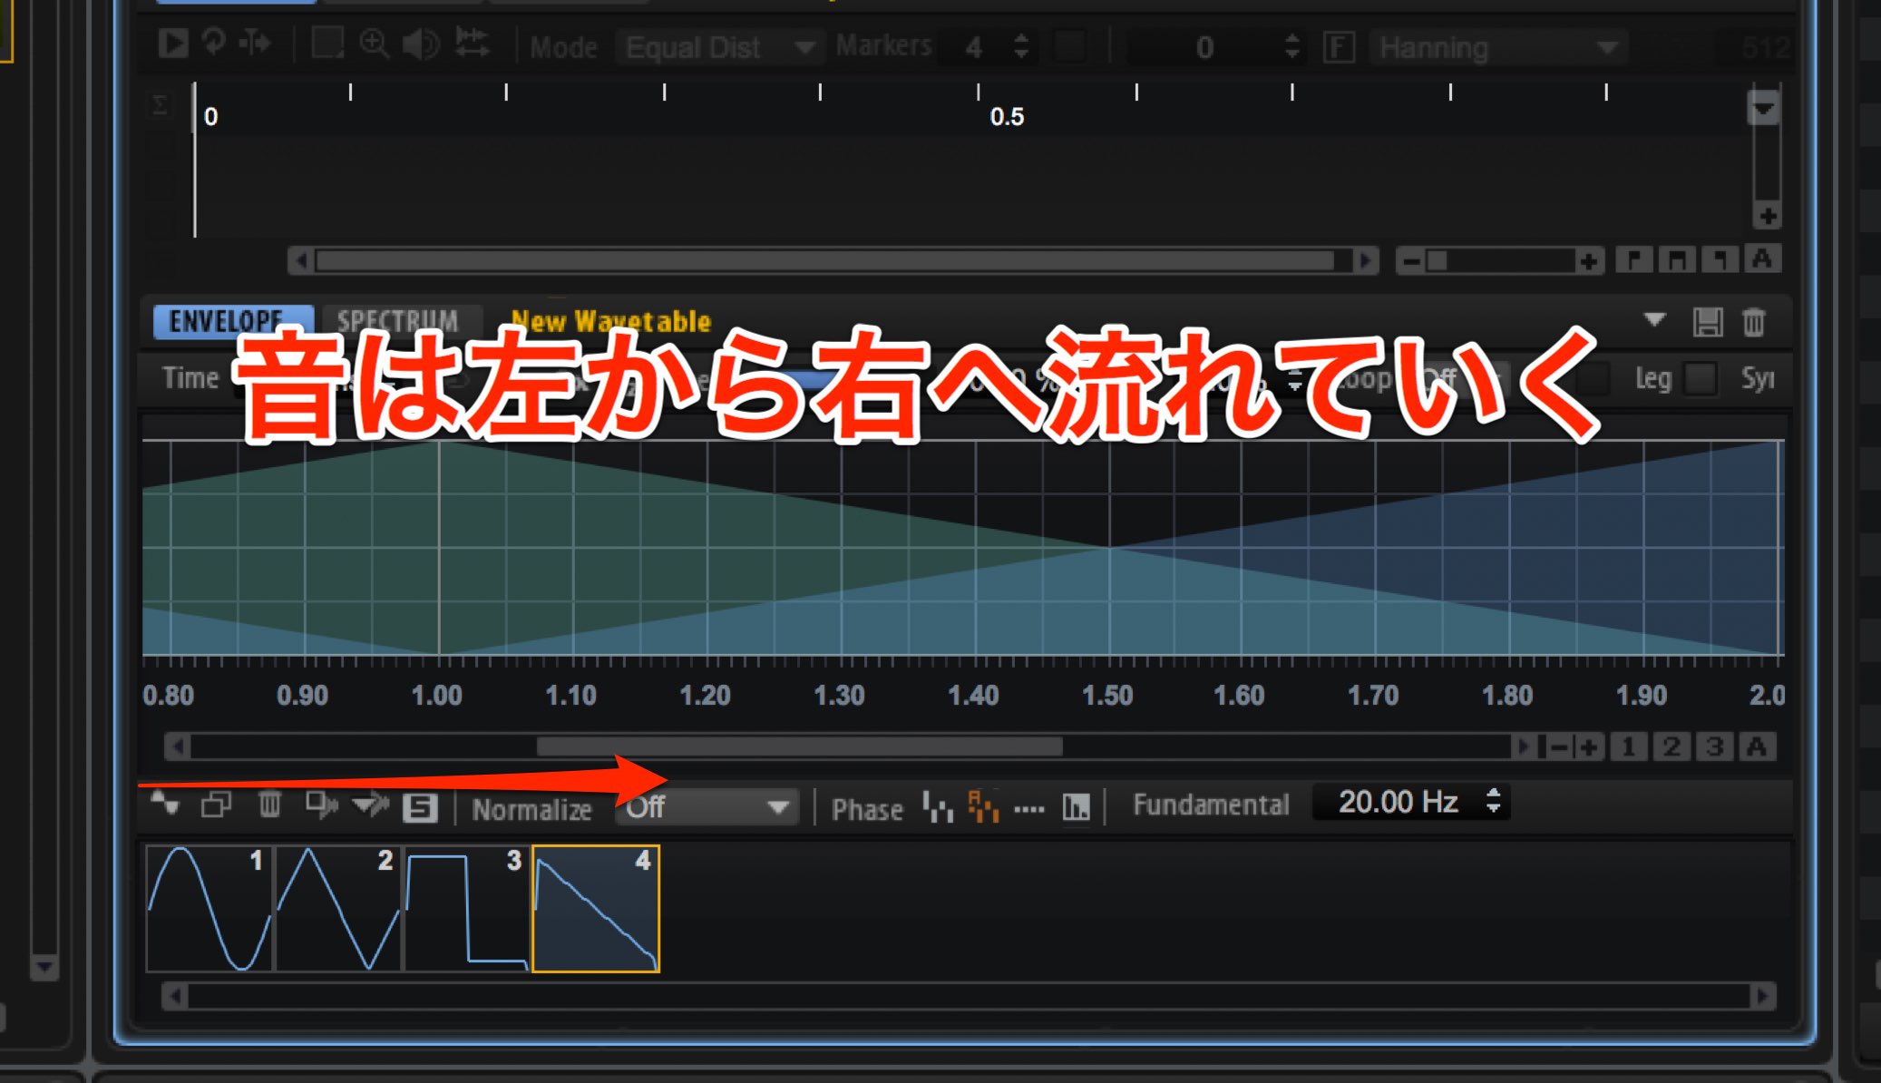Select envelope zoom snapshot 3
Screen dimensions: 1881x1083
1714,747
